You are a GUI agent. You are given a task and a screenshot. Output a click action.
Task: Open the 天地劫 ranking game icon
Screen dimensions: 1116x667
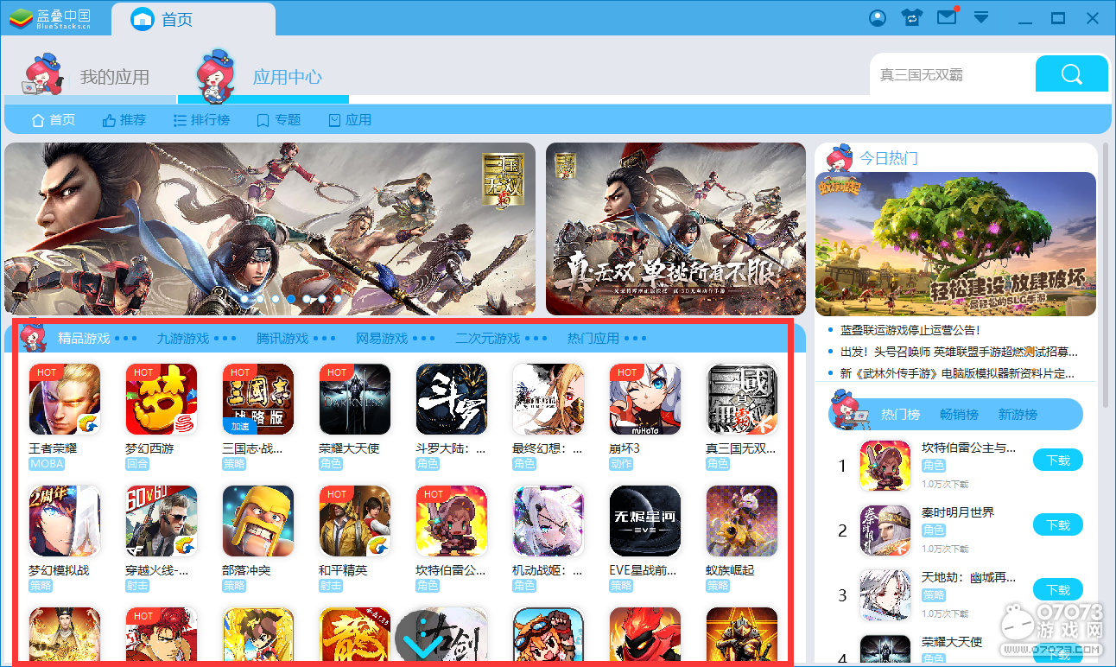885,594
